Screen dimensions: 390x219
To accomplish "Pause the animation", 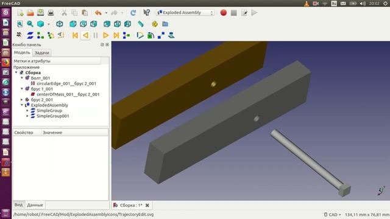I will pos(96,35).
